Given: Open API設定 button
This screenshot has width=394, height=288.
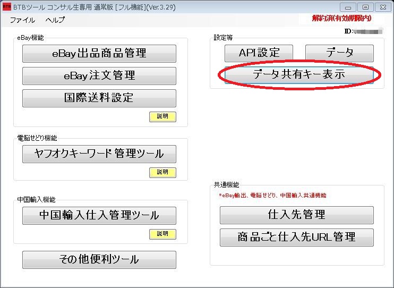Looking at the screenshot, I should [x=259, y=53].
